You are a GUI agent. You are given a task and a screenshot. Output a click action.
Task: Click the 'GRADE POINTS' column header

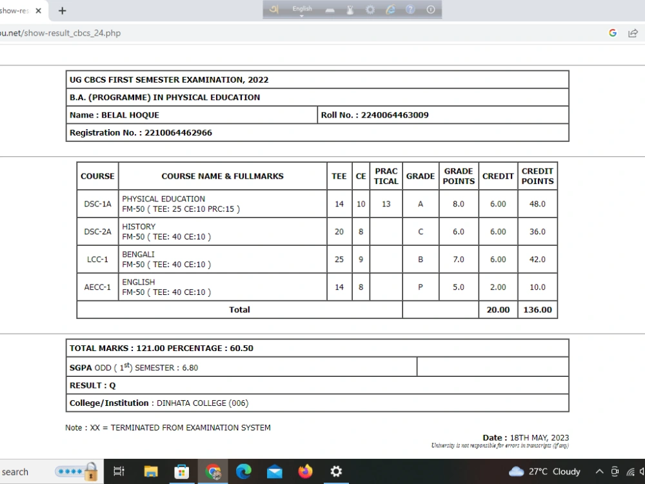459,176
